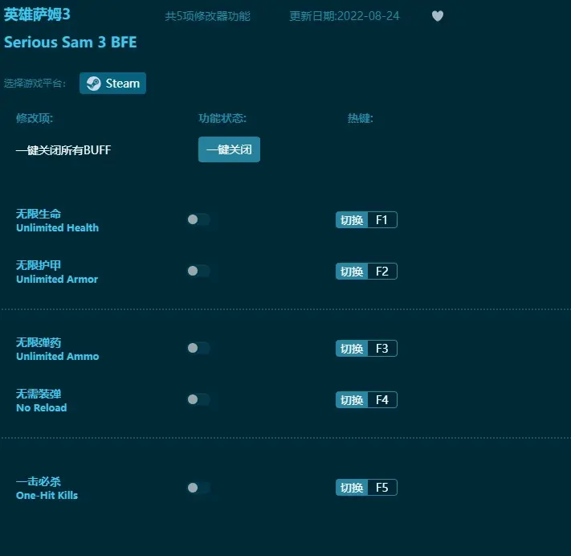
Task: Click the Steam logo icon
Action: 94,84
